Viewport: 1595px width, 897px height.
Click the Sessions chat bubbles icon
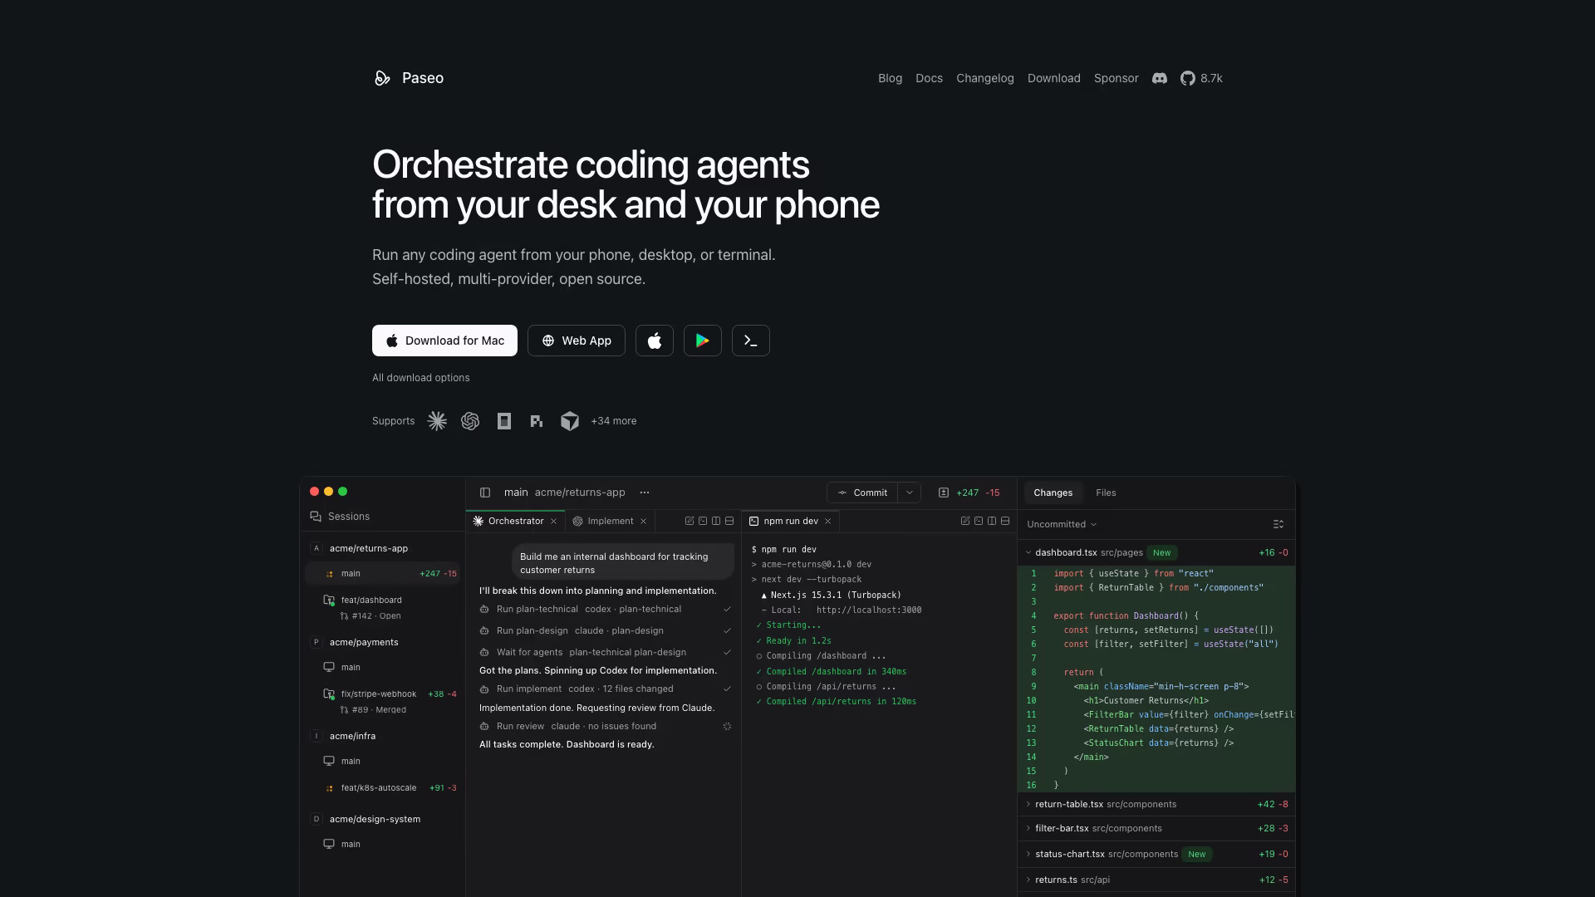point(316,517)
